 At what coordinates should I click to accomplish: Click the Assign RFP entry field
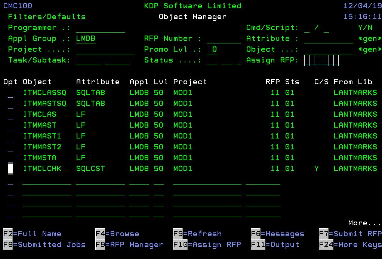point(321,61)
